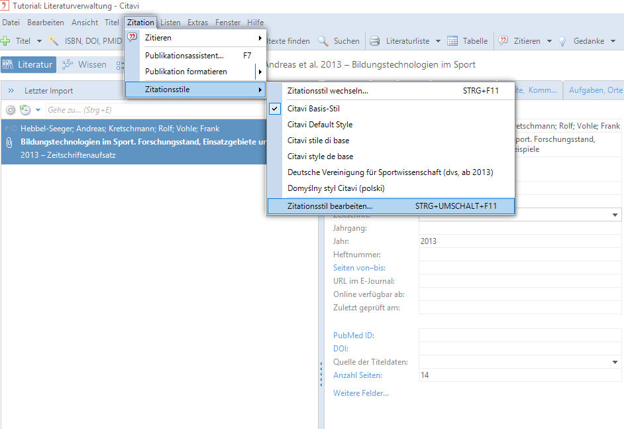Click the Gehe zu search field

click(155, 110)
